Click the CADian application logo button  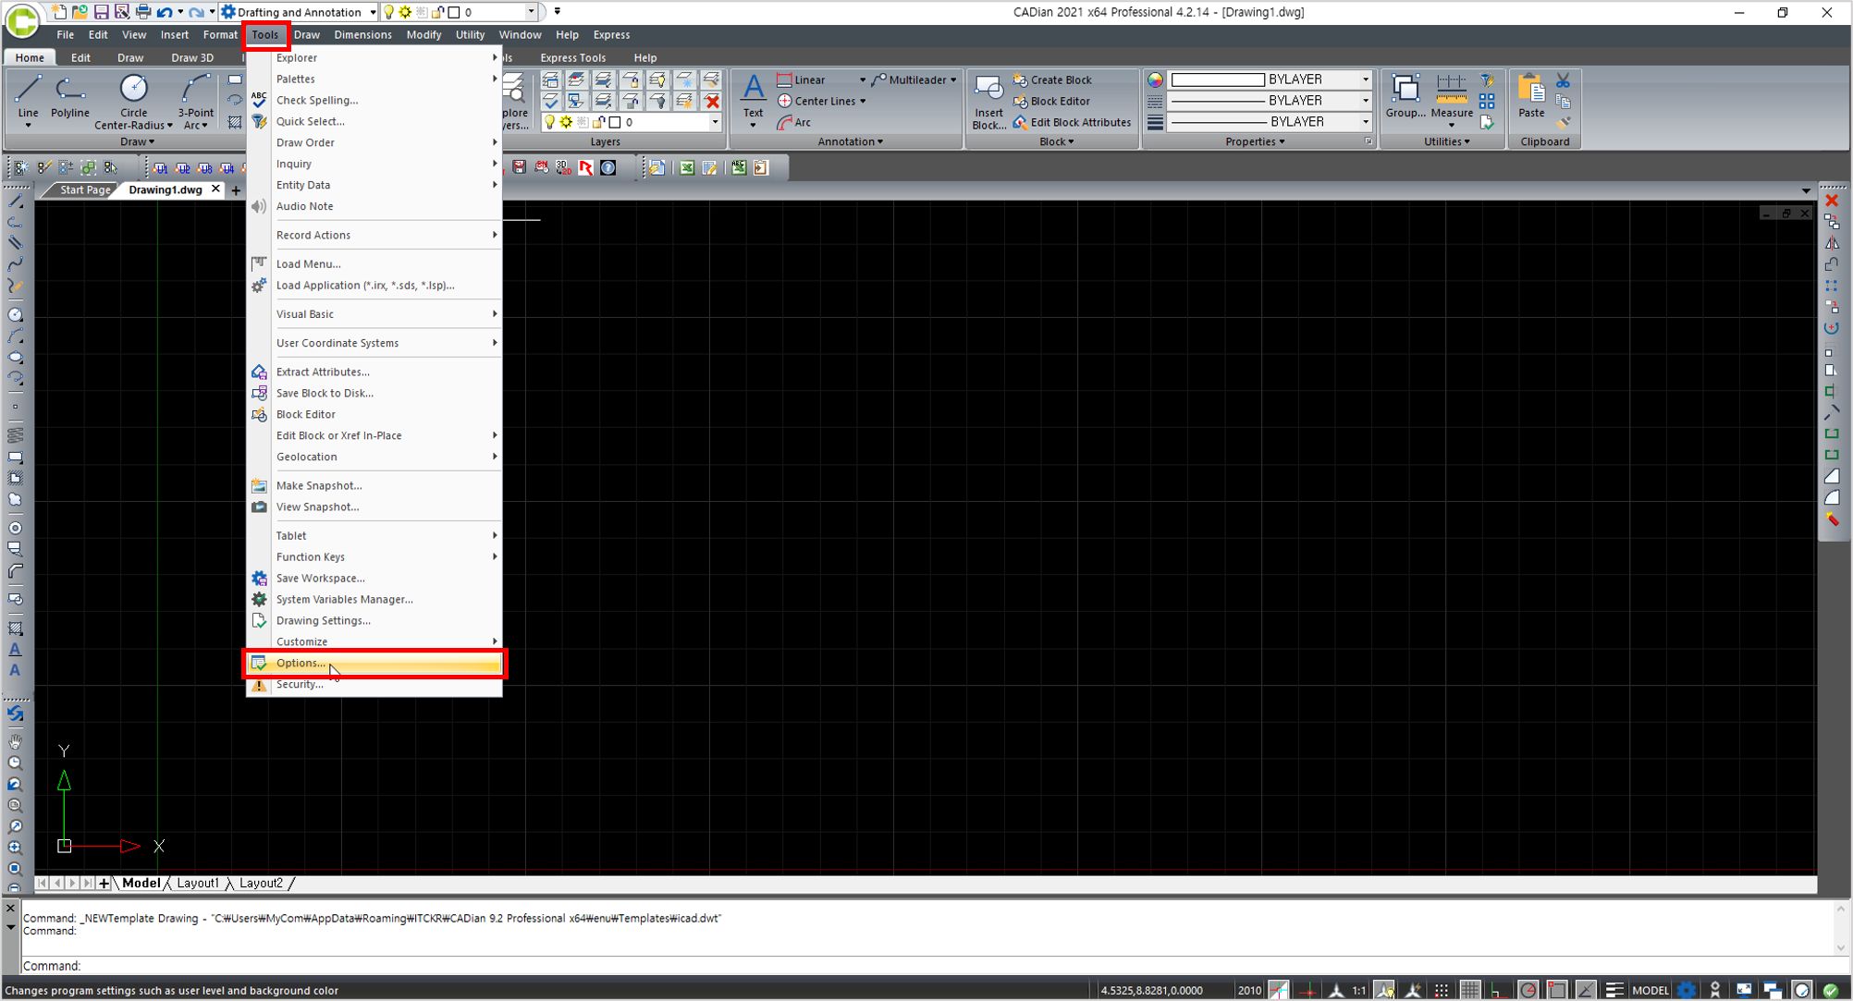coord(22,22)
